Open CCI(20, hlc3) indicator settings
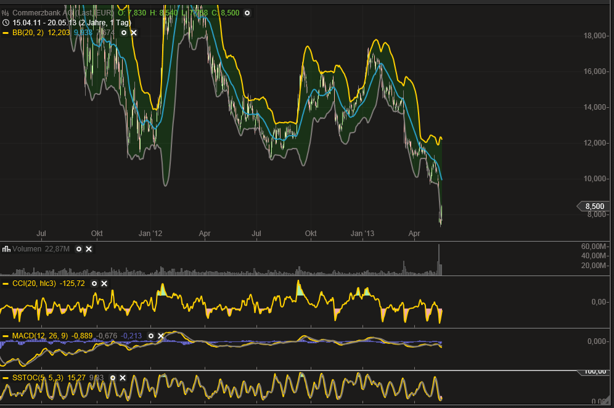The width and height of the screenshot is (614, 408). (x=94, y=284)
